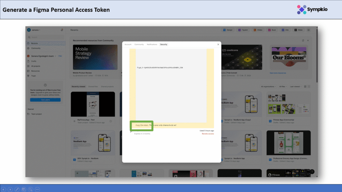Expand the All organizations filter
This screenshot has height=192, width=342.
coord(269,86)
